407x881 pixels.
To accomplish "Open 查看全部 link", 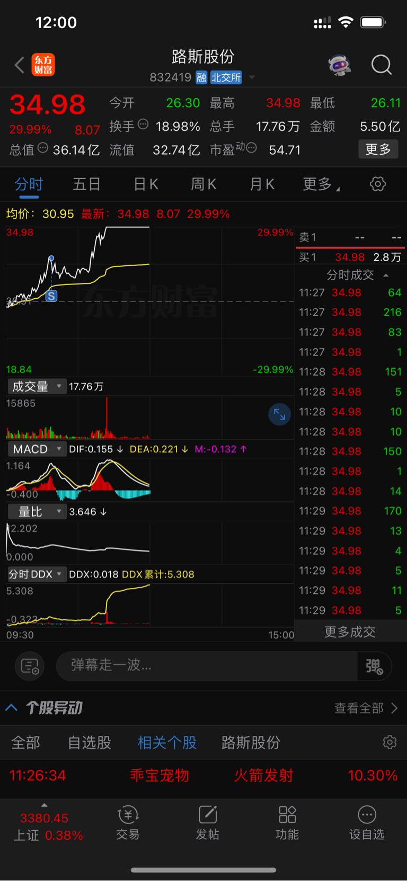I will pyautogui.click(x=366, y=708).
